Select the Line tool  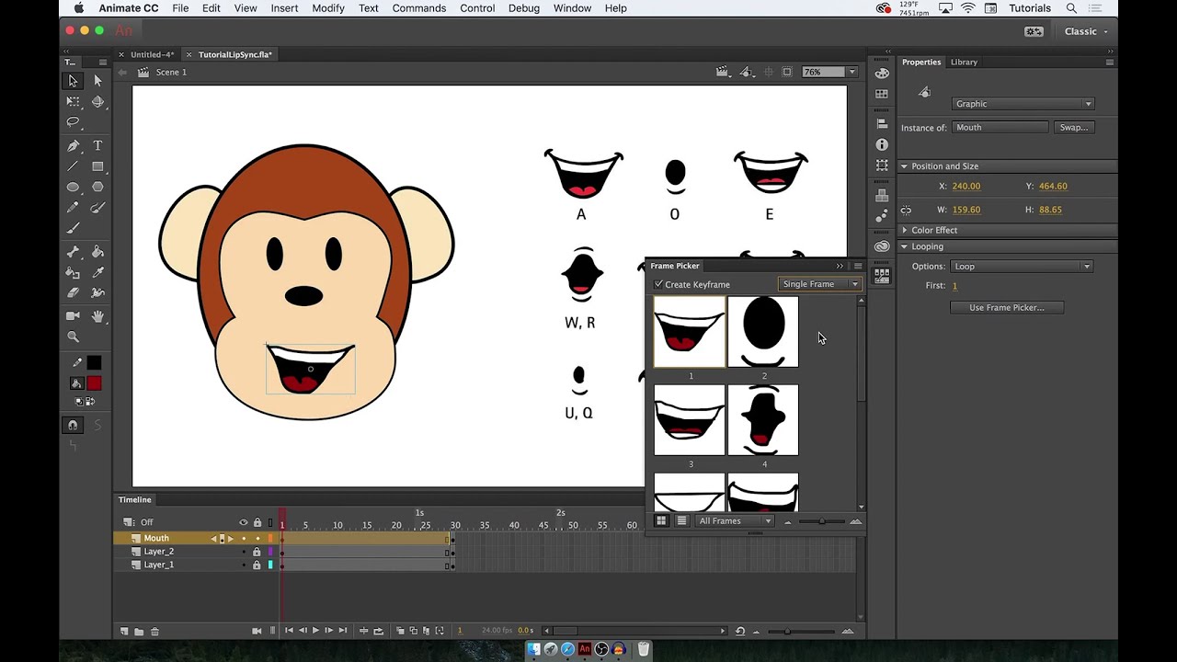pyautogui.click(x=73, y=166)
